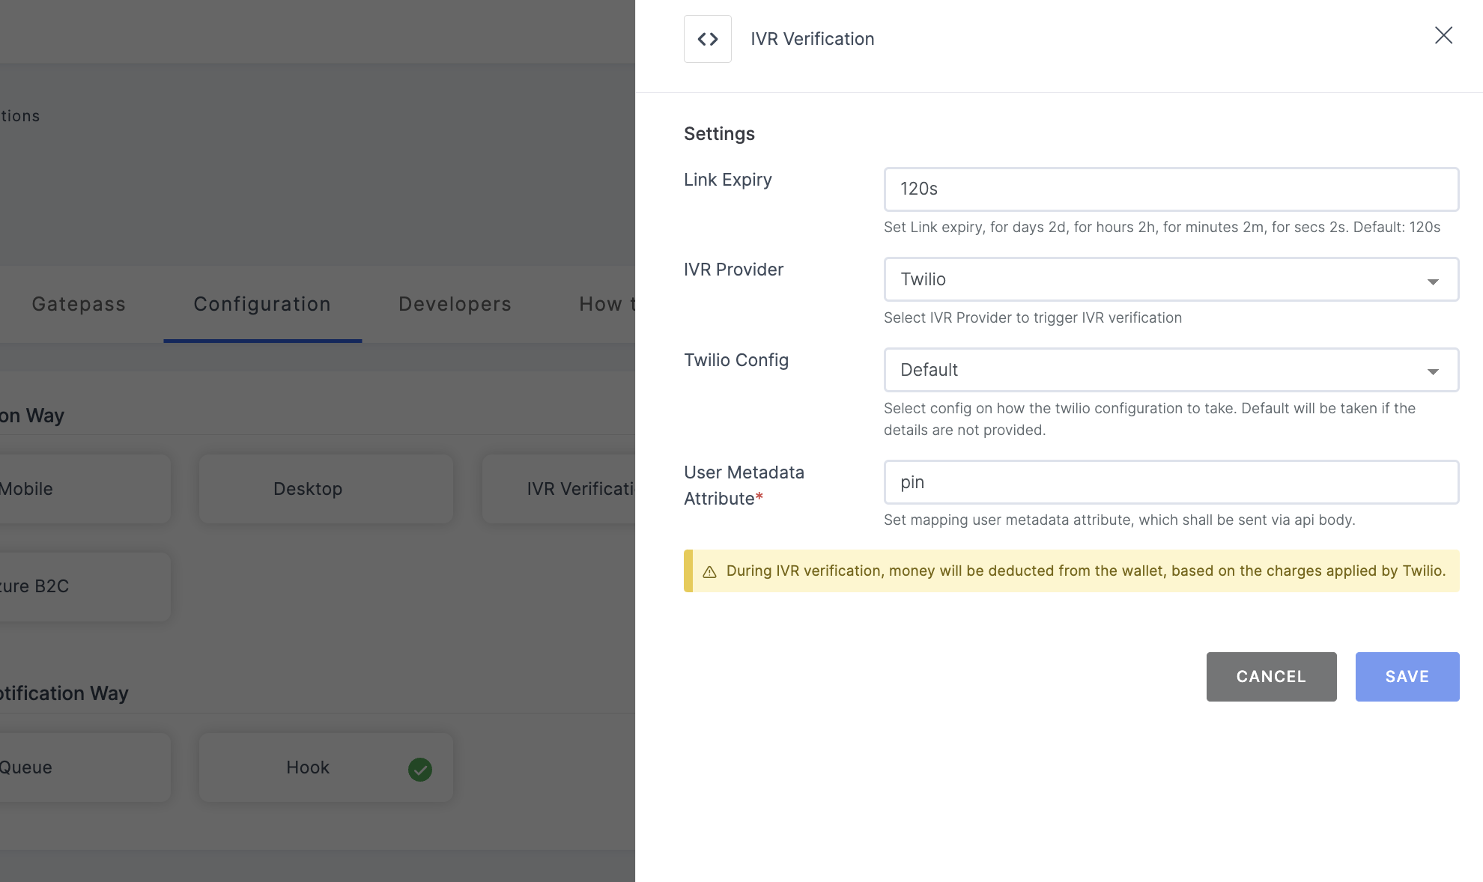The height and width of the screenshot is (882, 1483).
Task: Switch to the Developers tab
Action: click(x=455, y=303)
